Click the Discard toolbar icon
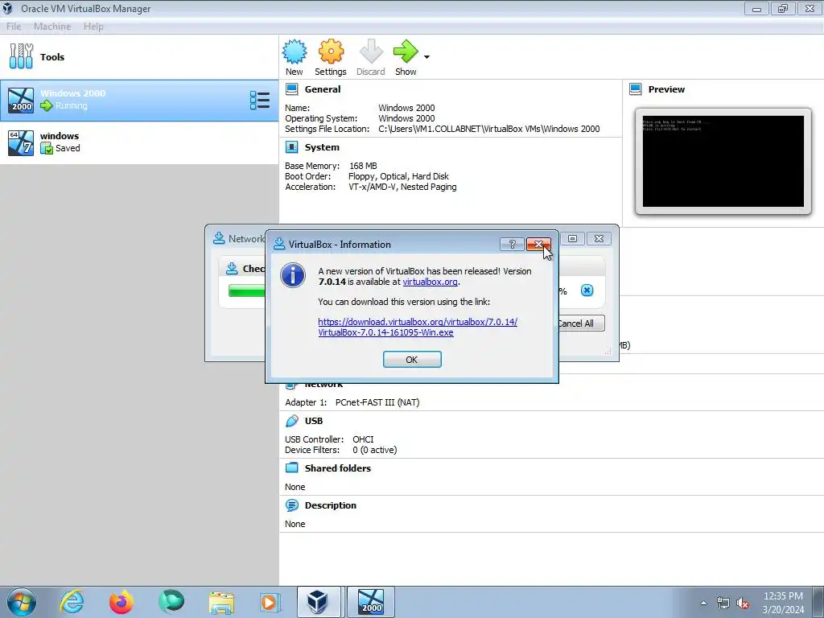 click(x=371, y=51)
